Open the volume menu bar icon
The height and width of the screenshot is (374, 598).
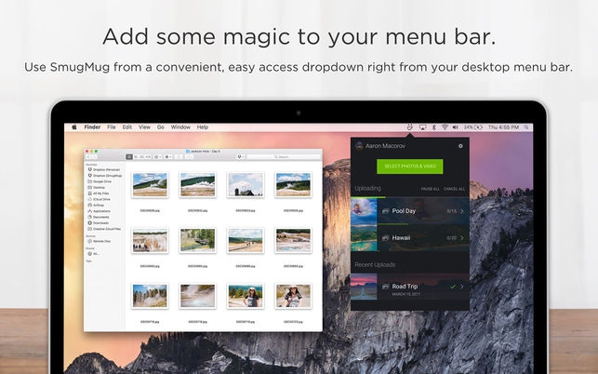pos(455,127)
